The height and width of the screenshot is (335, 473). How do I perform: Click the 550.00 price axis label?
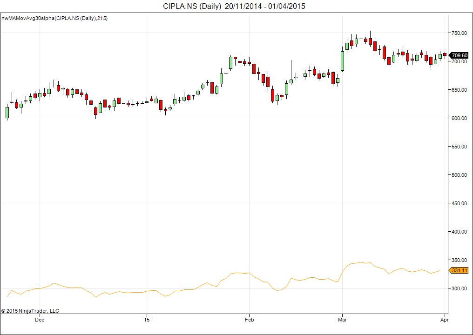459,147
